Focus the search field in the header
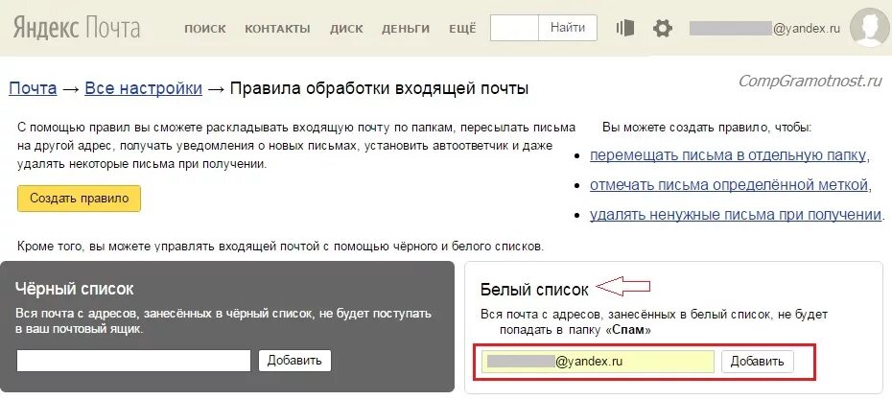The height and width of the screenshot is (400, 892). click(x=514, y=28)
